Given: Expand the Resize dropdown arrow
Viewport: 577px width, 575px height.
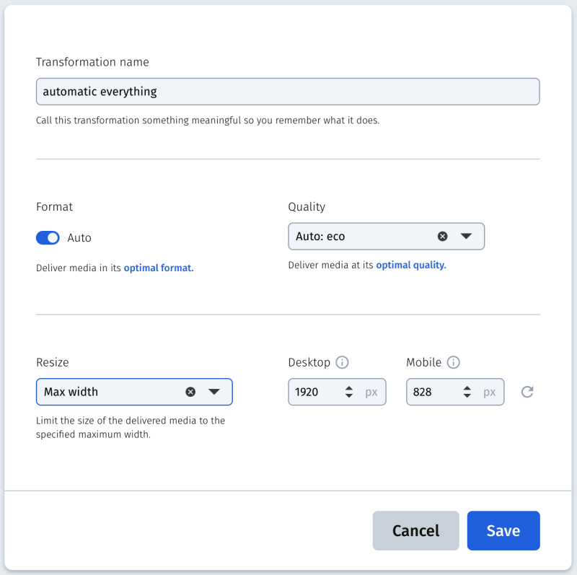Looking at the screenshot, I should click(x=214, y=392).
